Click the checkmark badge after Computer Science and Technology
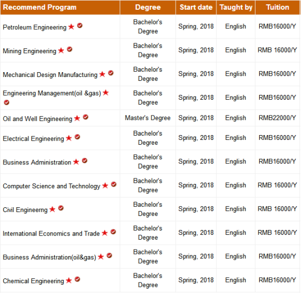301x294 pixels. 114,184
